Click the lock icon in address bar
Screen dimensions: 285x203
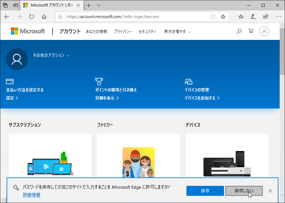(x=60, y=17)
